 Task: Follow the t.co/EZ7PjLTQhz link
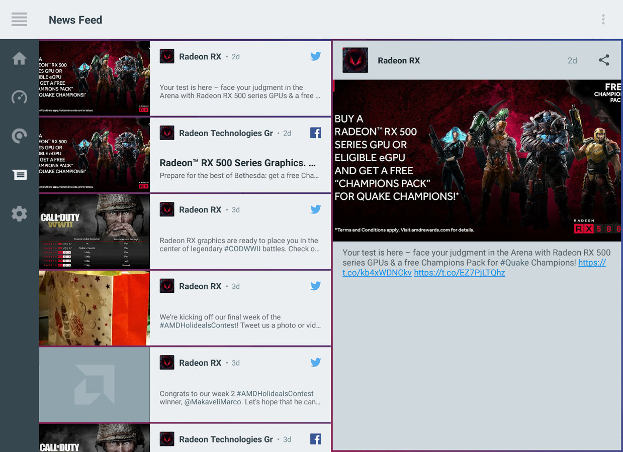coord(460,273)
